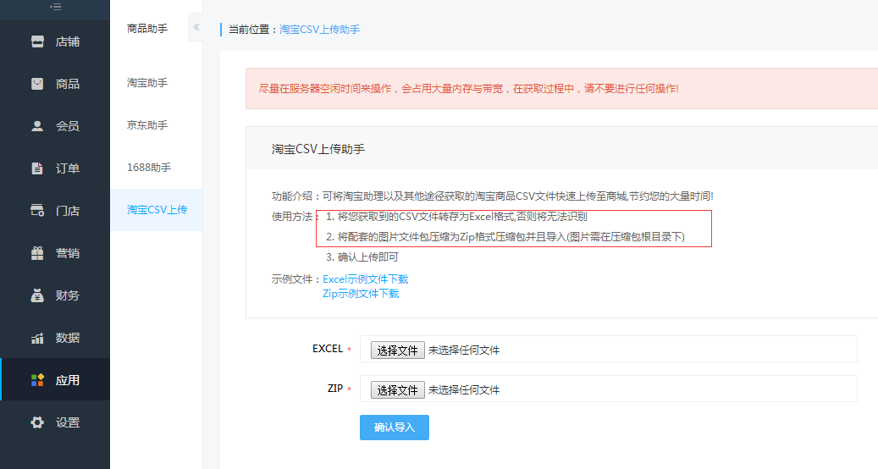
Task: Click the 应用 colorful apps icon
Action: coord(37,381)
